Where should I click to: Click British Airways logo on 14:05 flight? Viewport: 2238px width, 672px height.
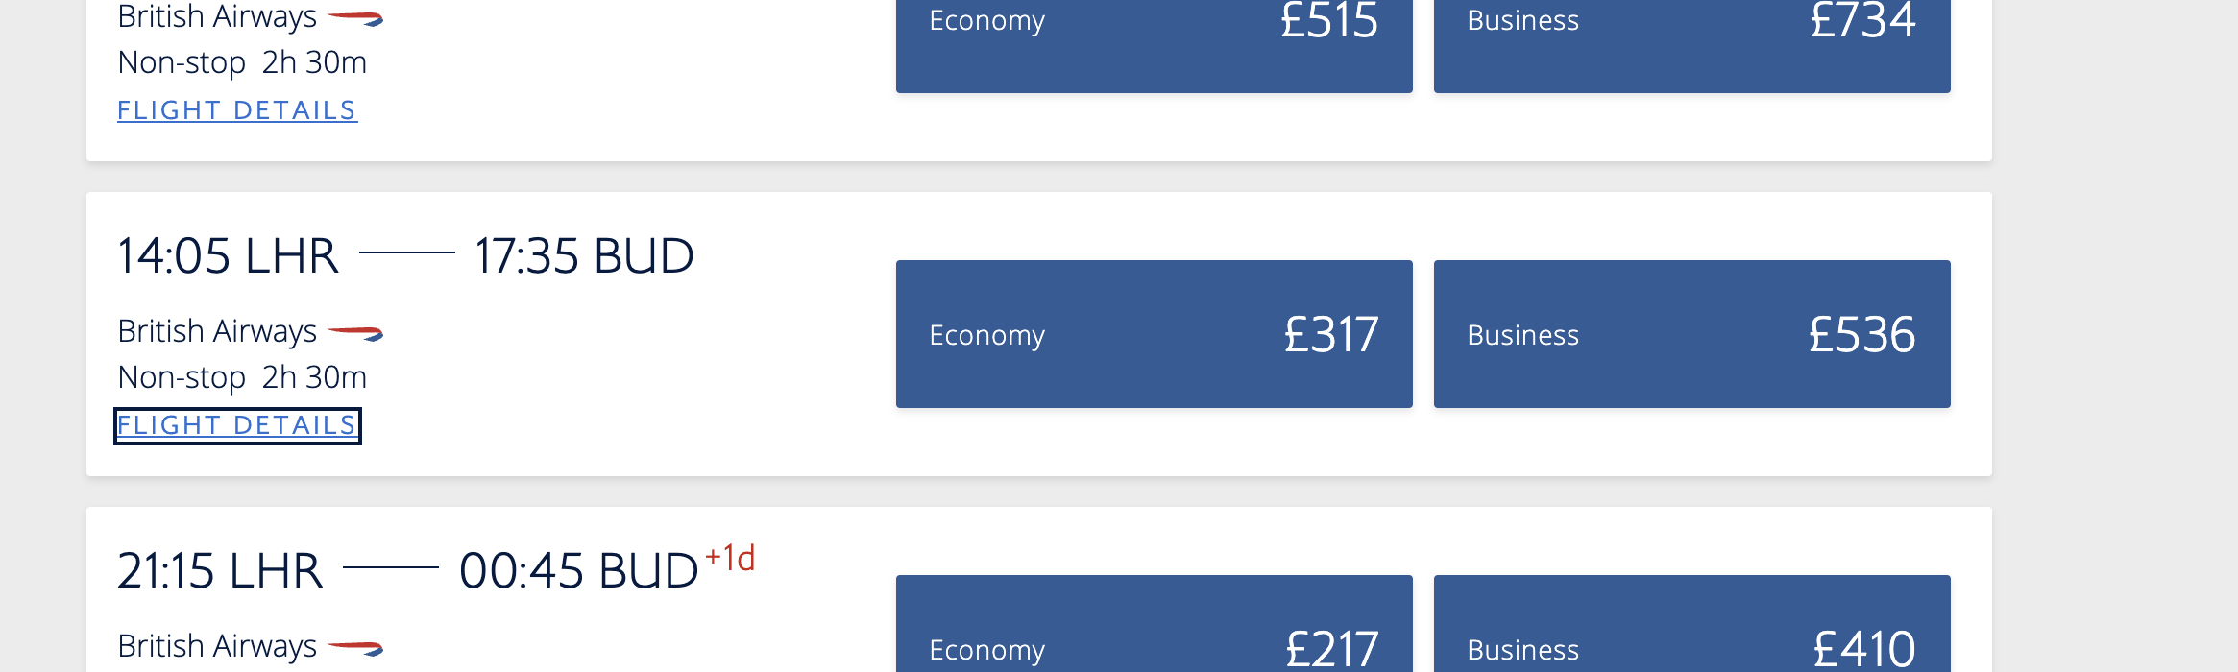355,333
